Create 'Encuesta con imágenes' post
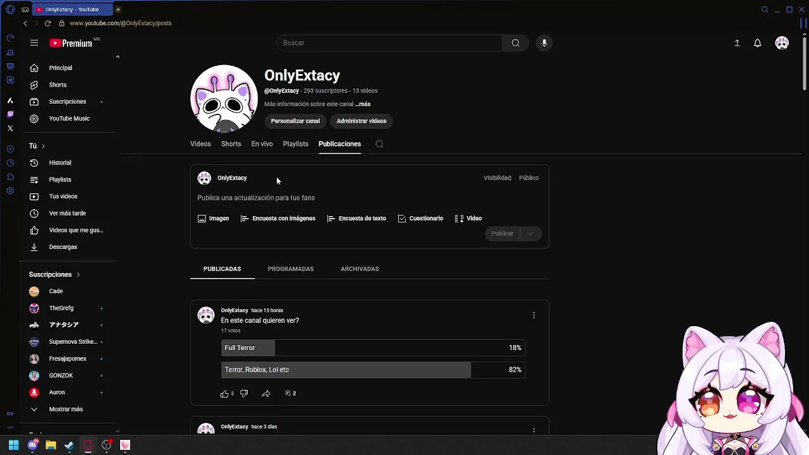 tap(278, 219)
